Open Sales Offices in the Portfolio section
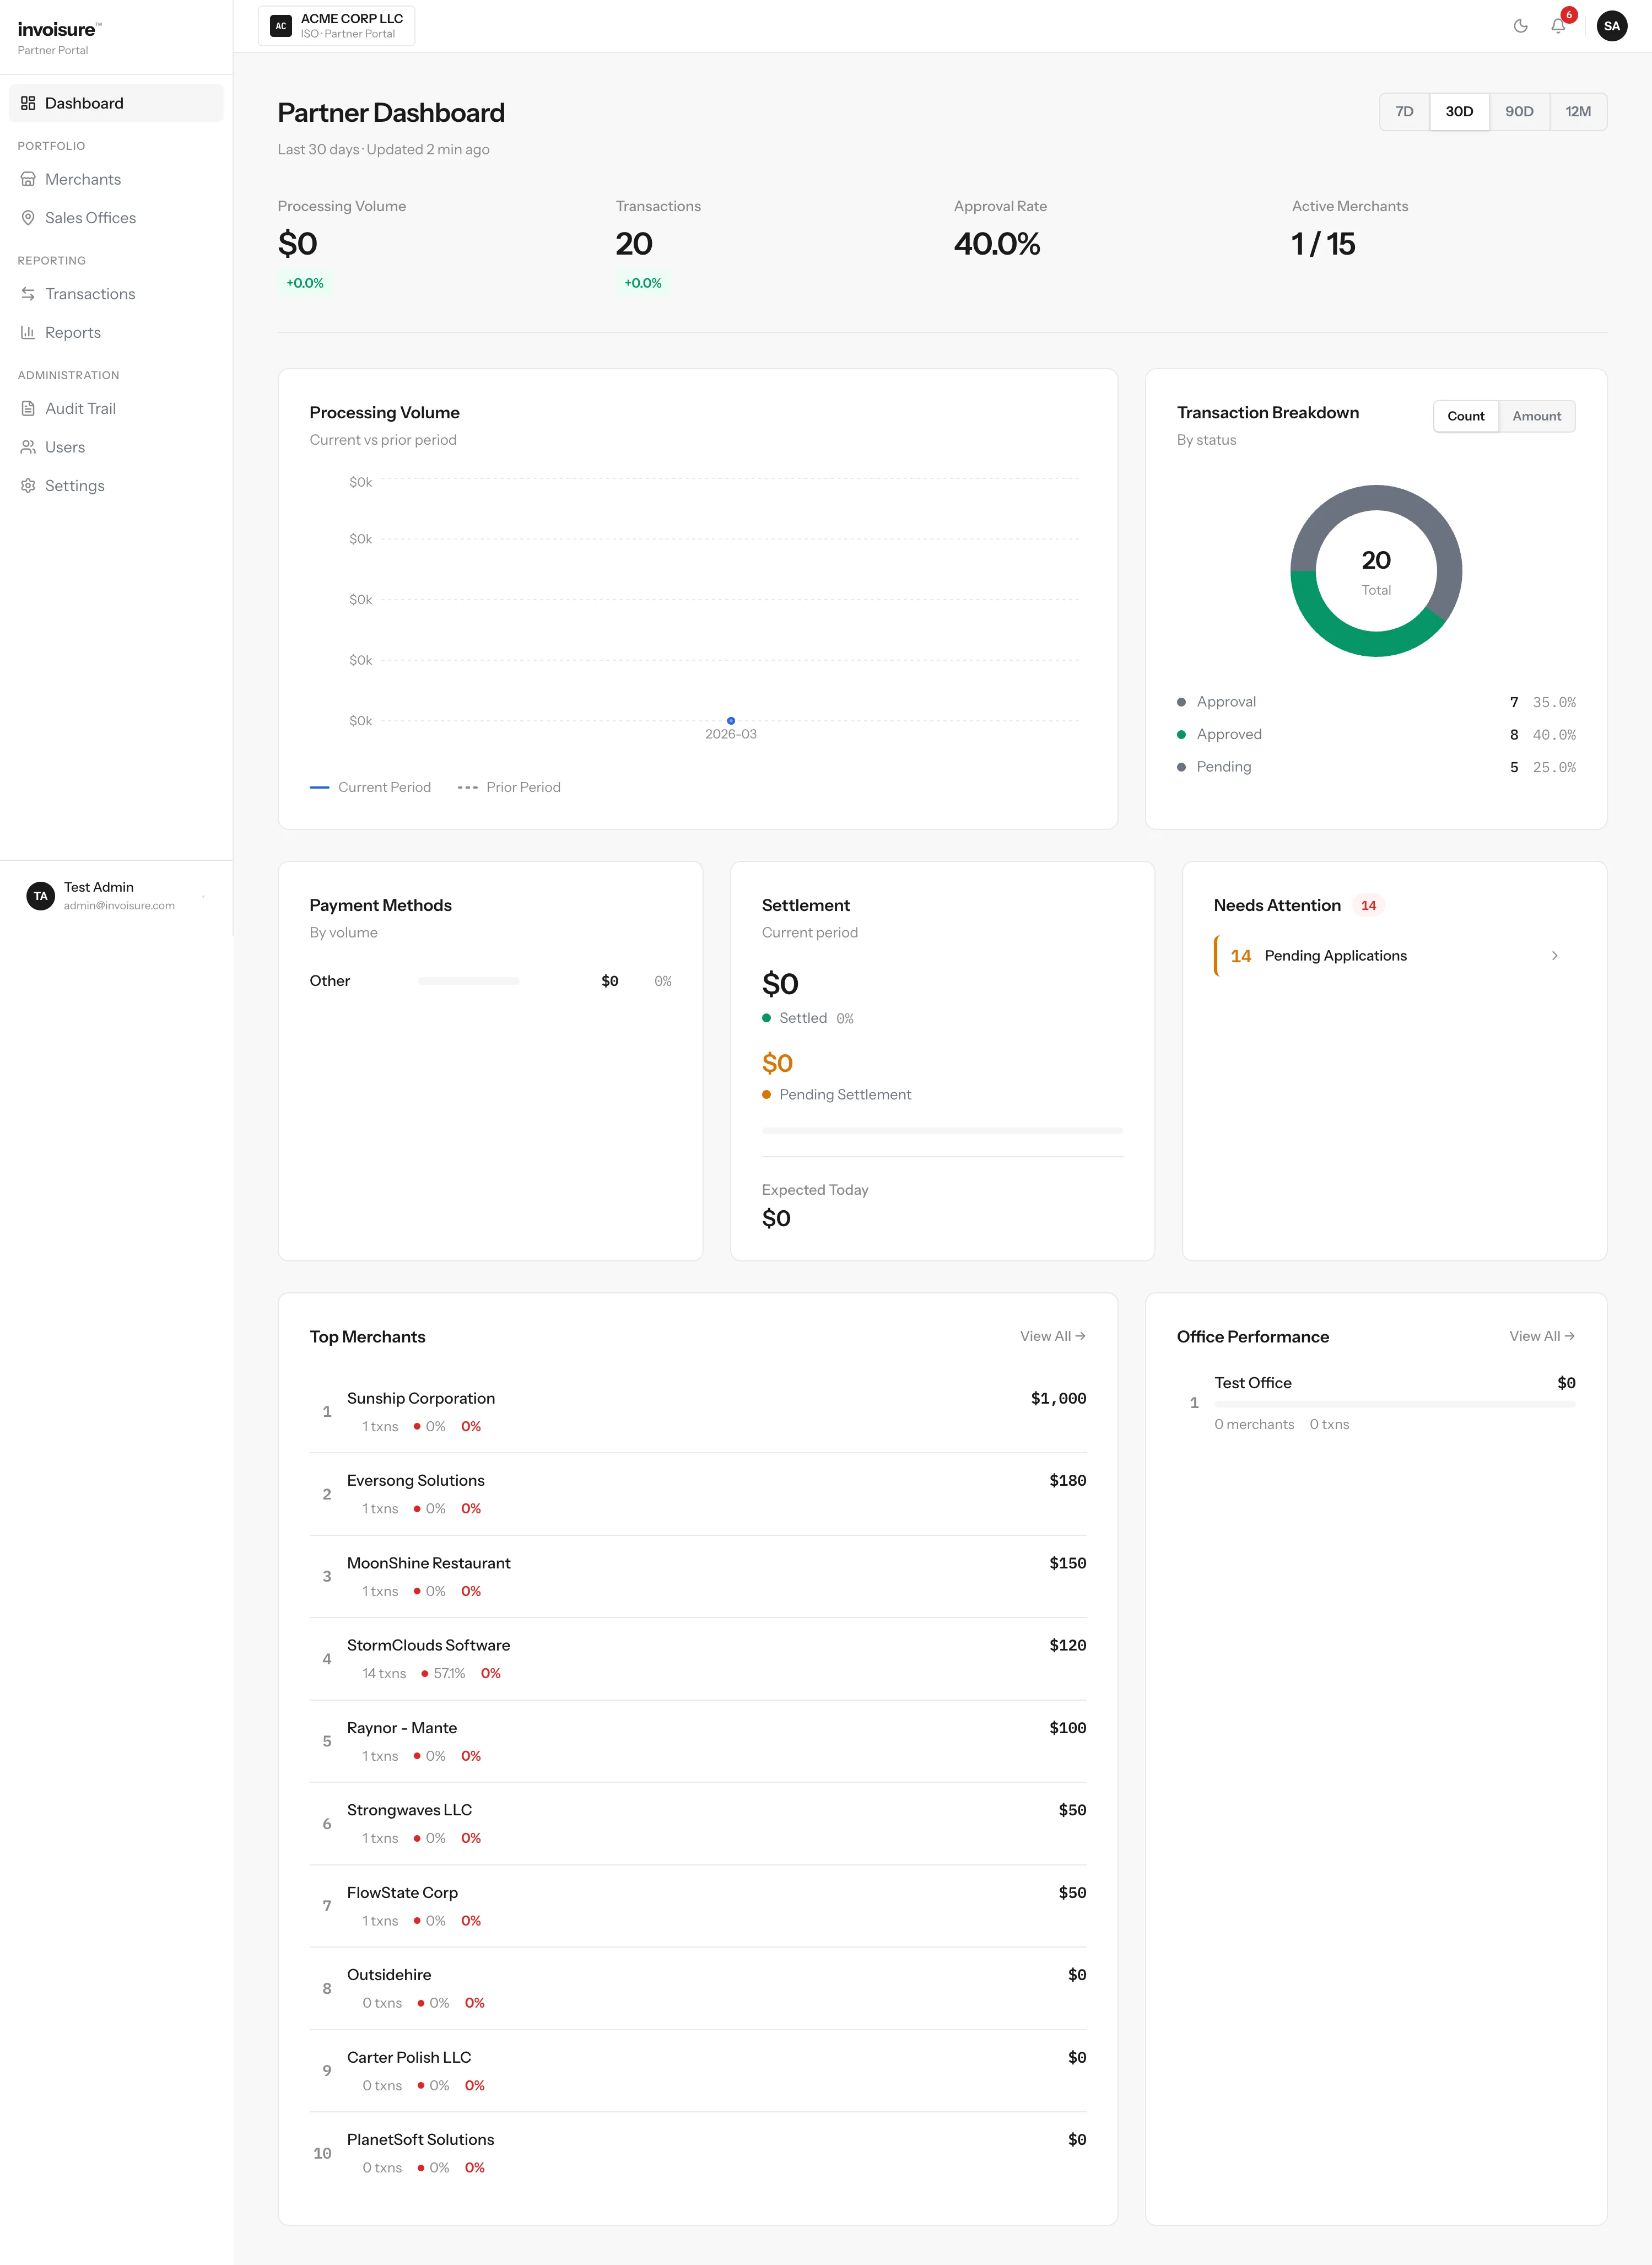Image resolution: width=1652 pixels, height=2265 pixels. pos(90,217)
